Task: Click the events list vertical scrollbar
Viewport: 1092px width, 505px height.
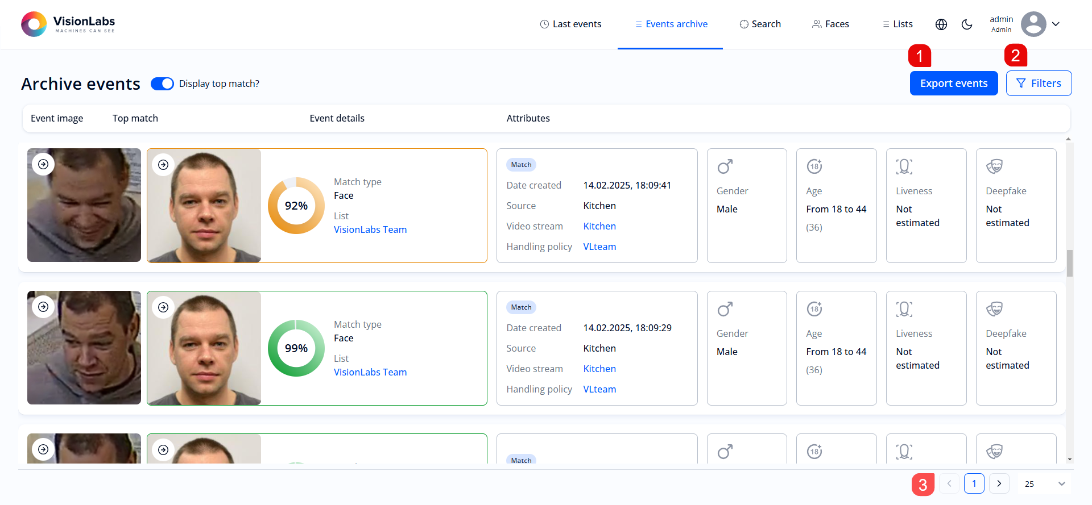Action: pyautogui.click(x=1069, y=263)
